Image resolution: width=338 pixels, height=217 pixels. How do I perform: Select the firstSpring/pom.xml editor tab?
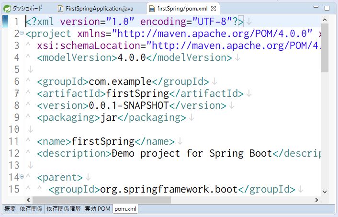(x=182, y=9)
